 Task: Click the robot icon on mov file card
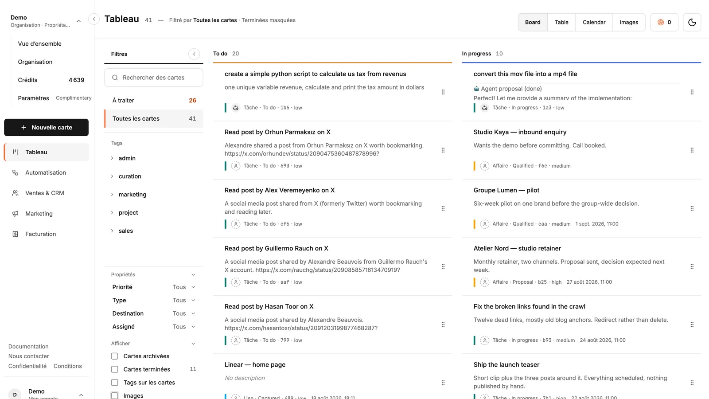click(485, 108)
